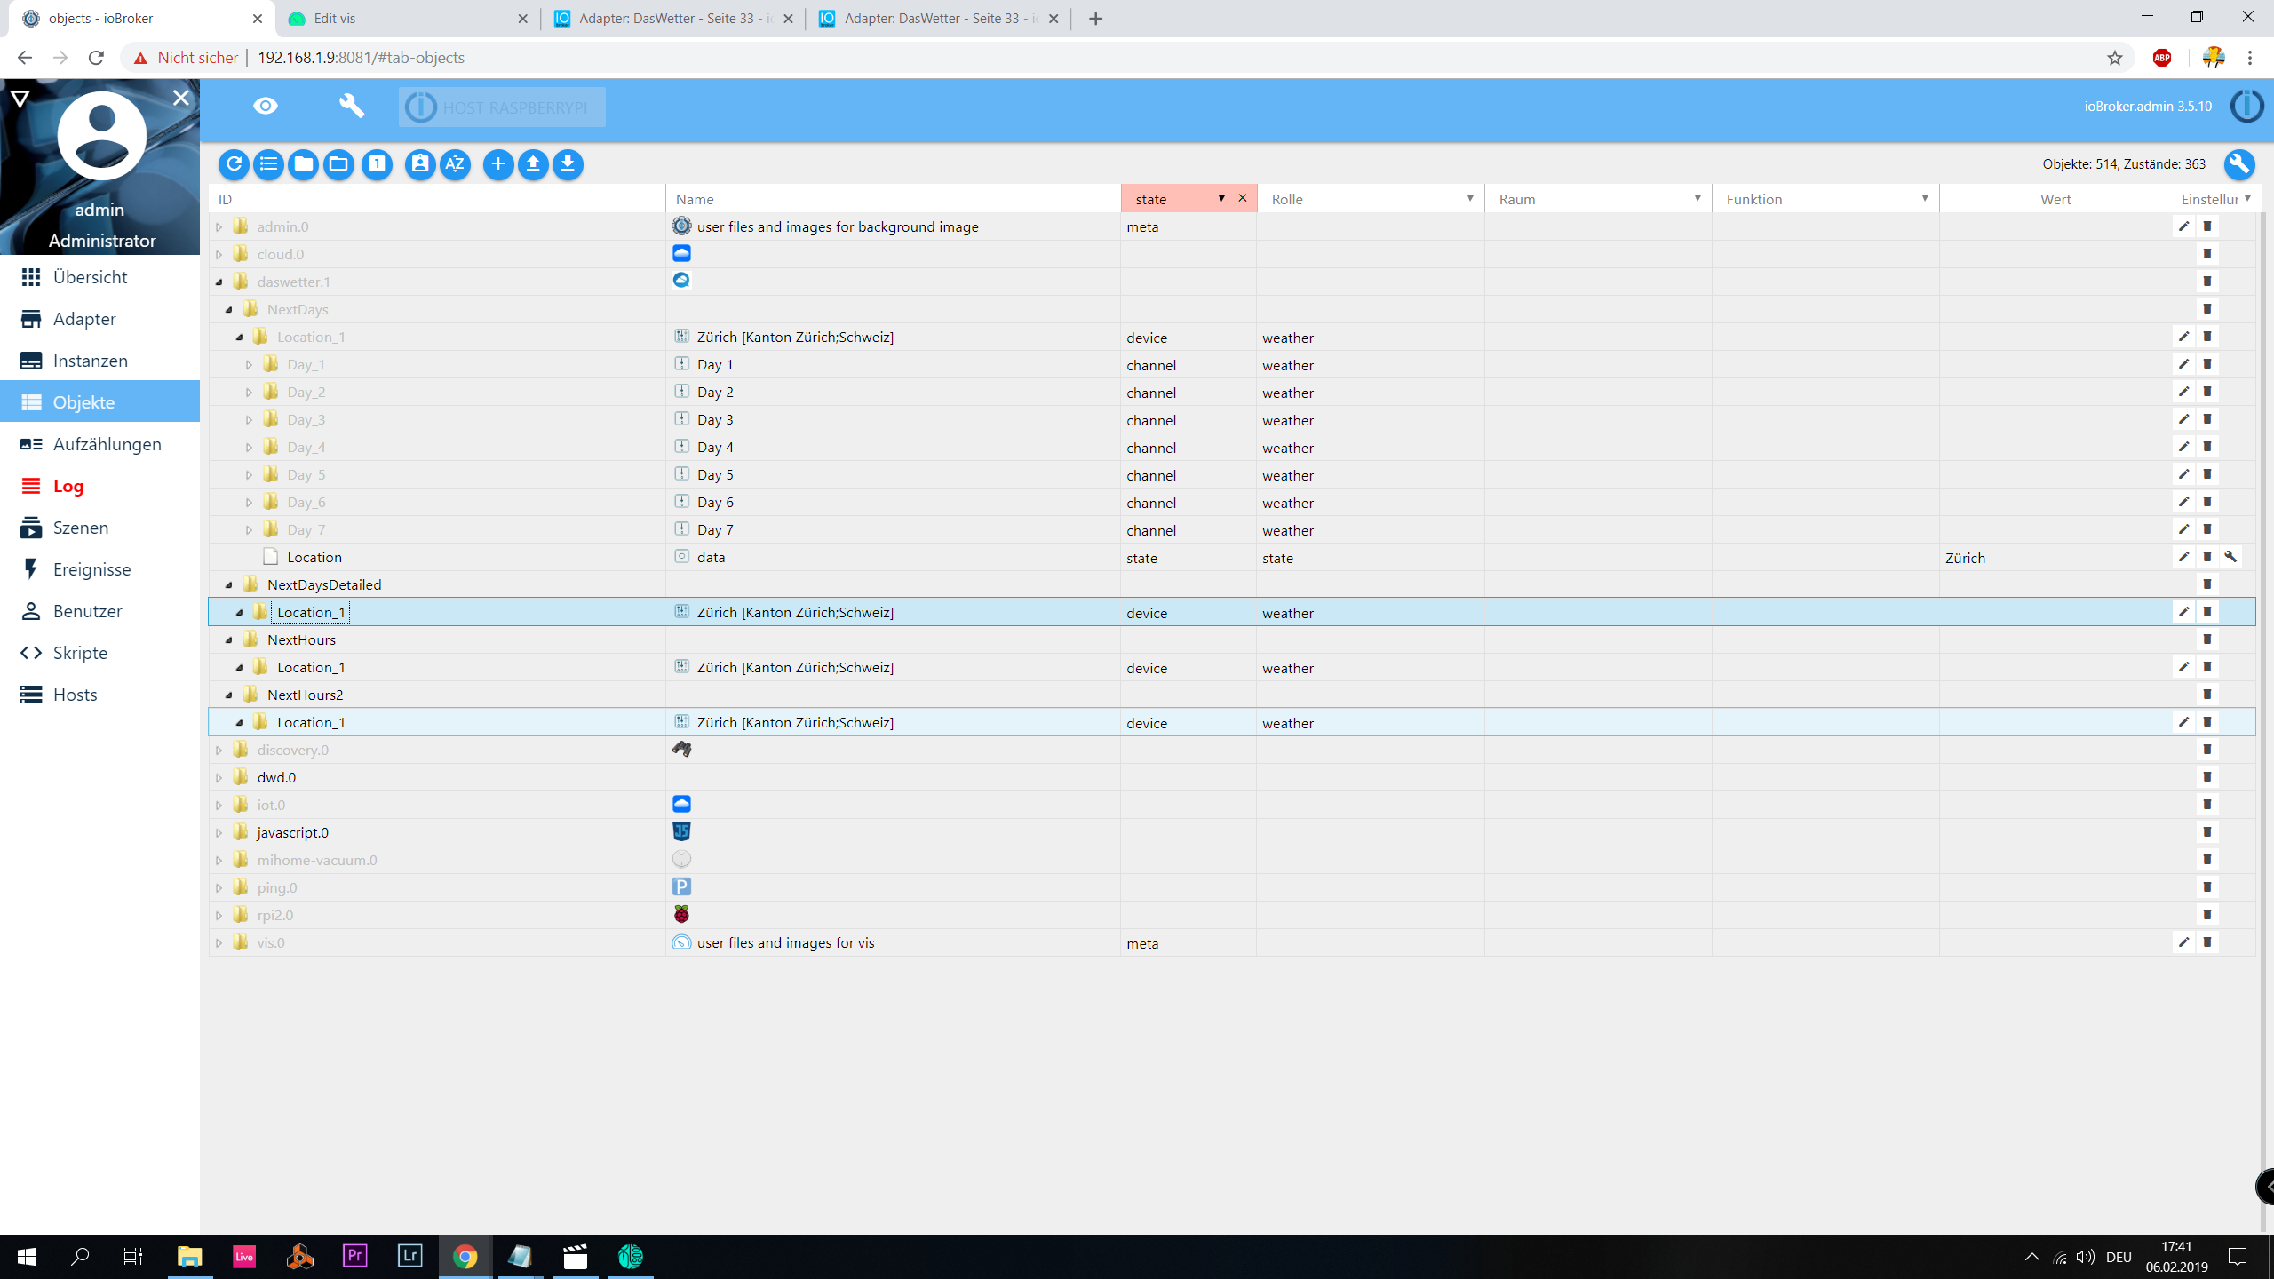Viewport: 2274px width, 1279px height.
Task: Expand all nodes with the open folder button
Action: point(338,164)
